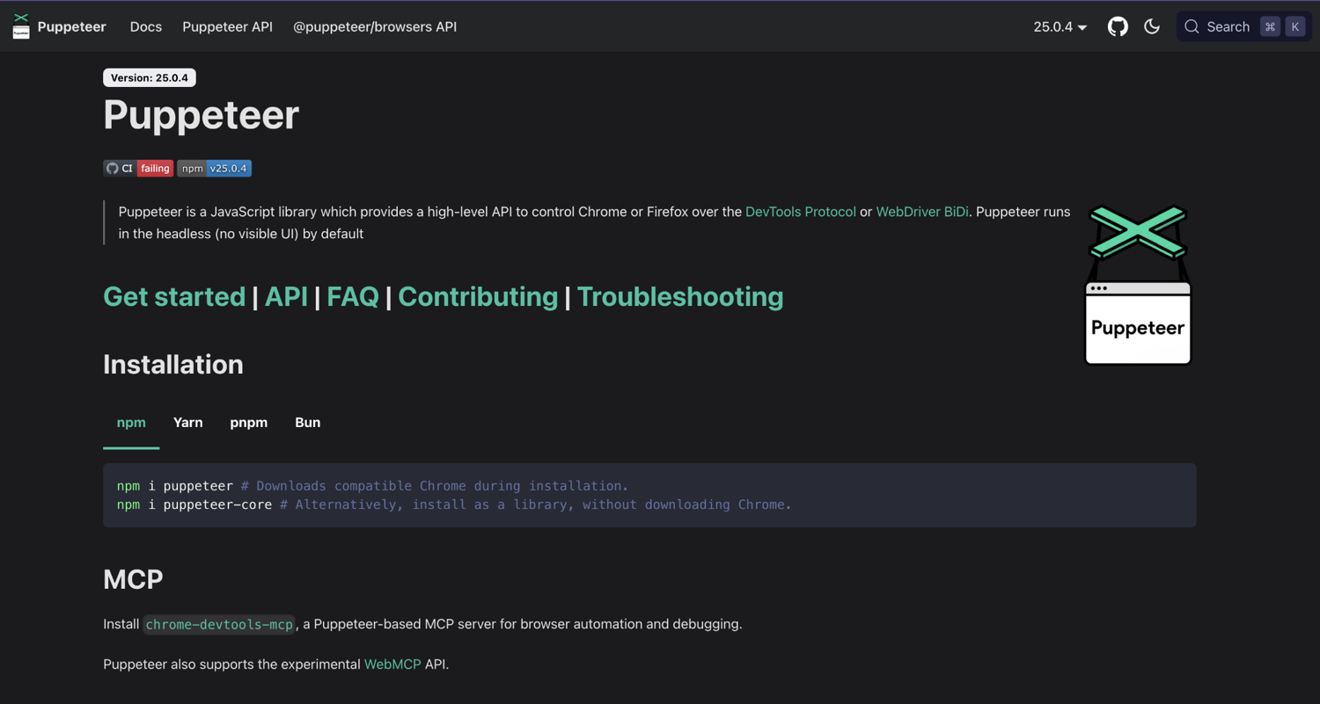The width and height of the screenshot is (1320, 704).
Task: Open the API heading link
Action: tap(286, 297)
